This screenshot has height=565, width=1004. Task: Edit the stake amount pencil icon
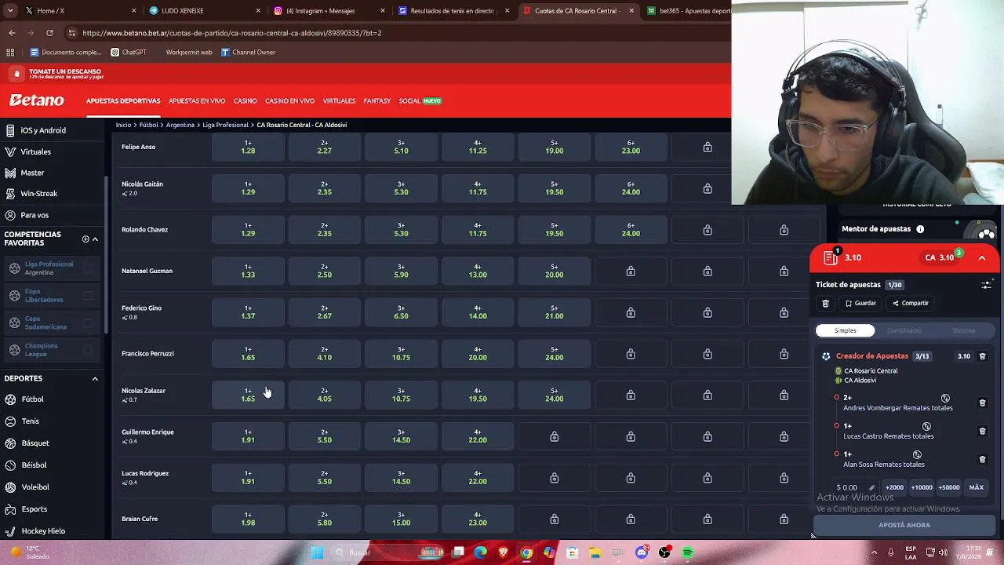tap(871, 487)
